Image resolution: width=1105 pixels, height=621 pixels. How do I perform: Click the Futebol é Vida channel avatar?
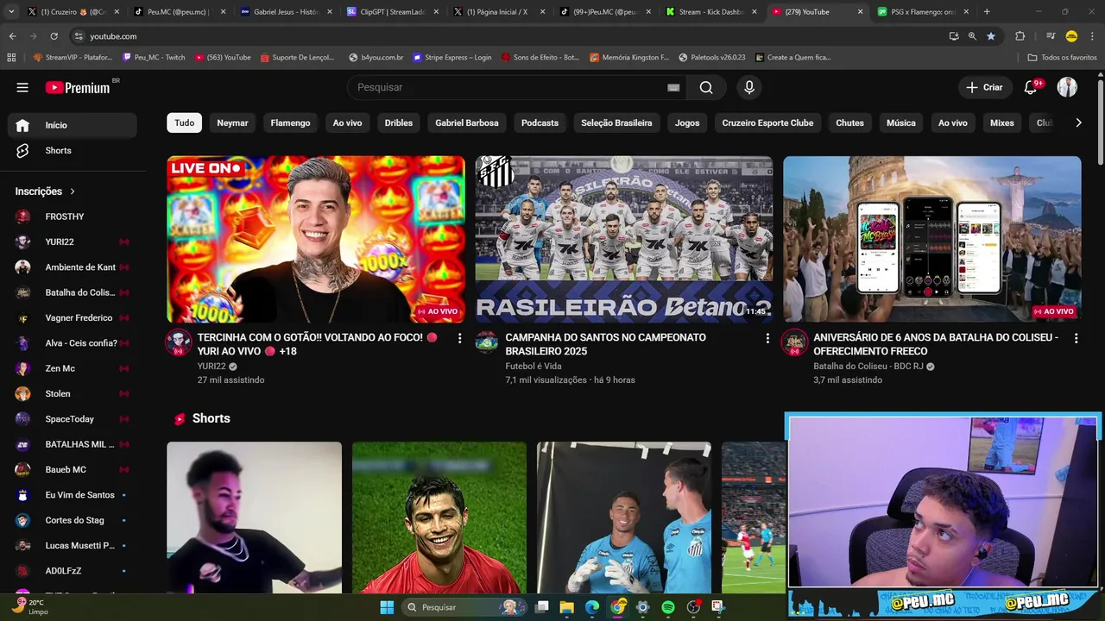pos(487,342)
